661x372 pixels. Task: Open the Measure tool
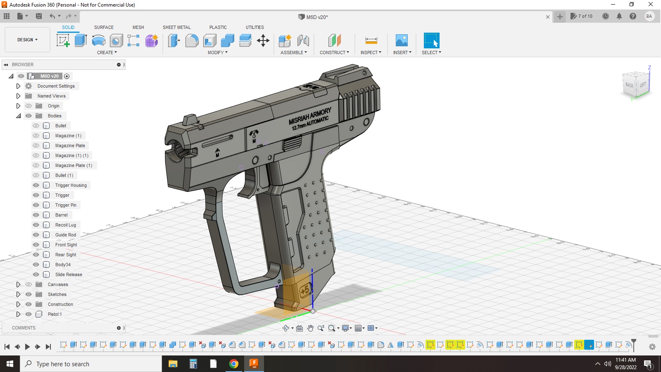pos(371,41)
